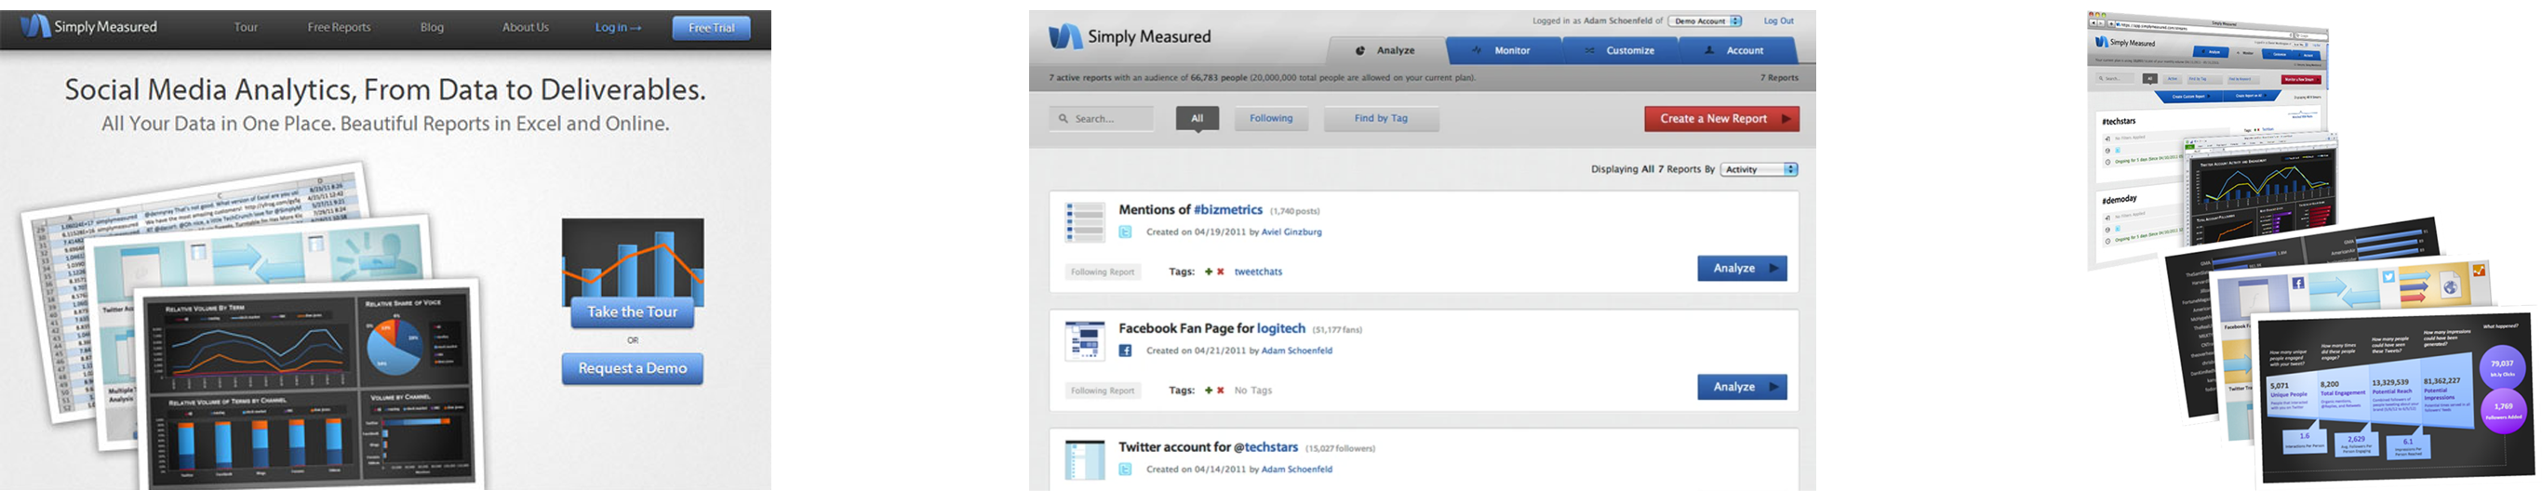Open the Tour menu item

coord(246,28)
